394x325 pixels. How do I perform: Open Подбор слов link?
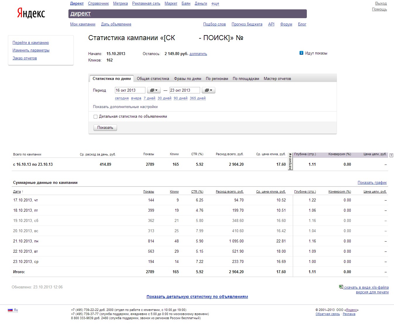pyautogui.click(x=214, y=24)
